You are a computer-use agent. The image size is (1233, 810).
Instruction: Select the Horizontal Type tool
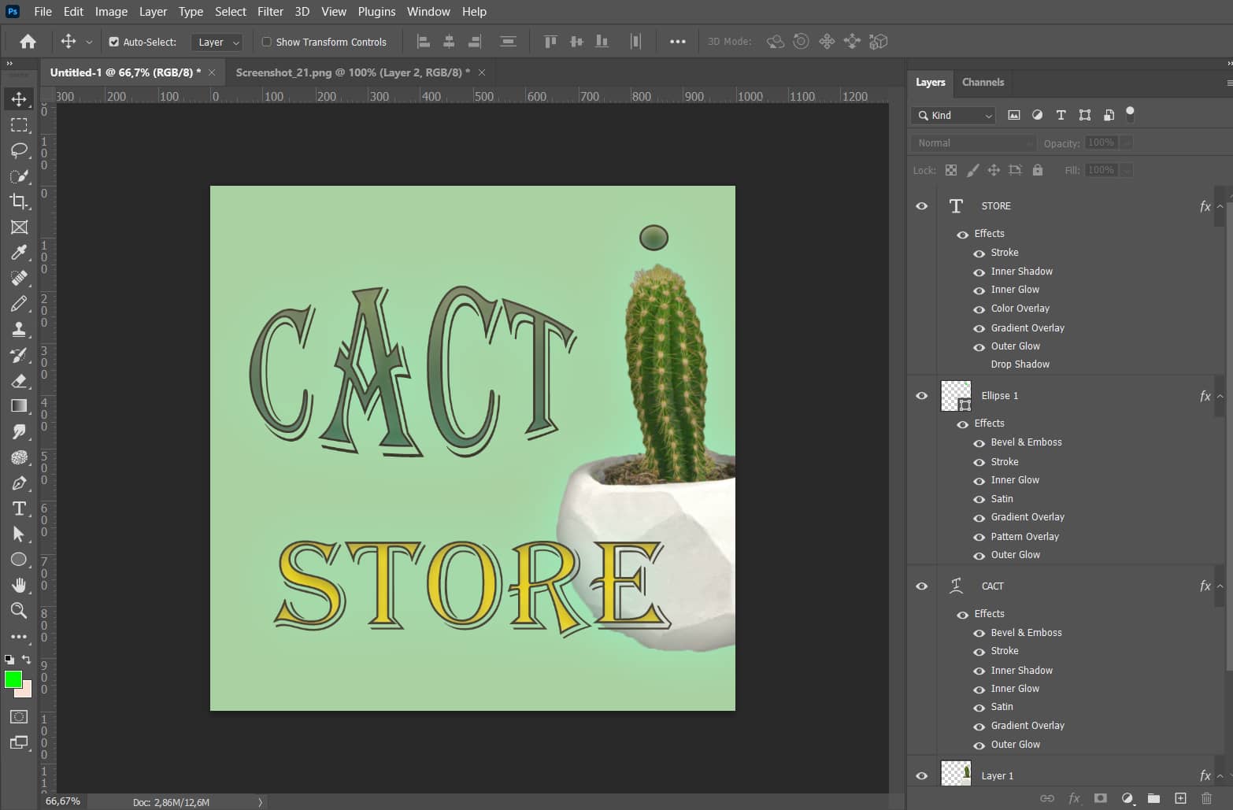click(x=19, y=509)
